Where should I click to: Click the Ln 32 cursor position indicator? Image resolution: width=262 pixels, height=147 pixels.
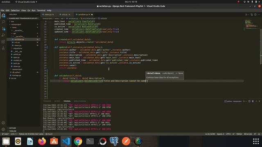tap(210, 134)
